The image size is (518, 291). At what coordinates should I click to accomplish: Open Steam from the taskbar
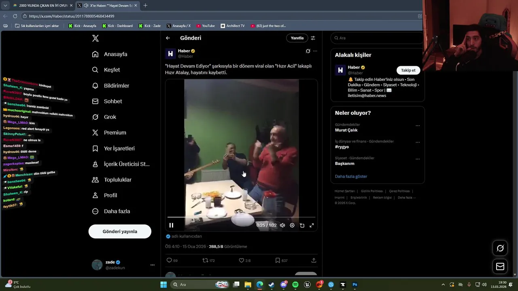[x=272, y=285]
